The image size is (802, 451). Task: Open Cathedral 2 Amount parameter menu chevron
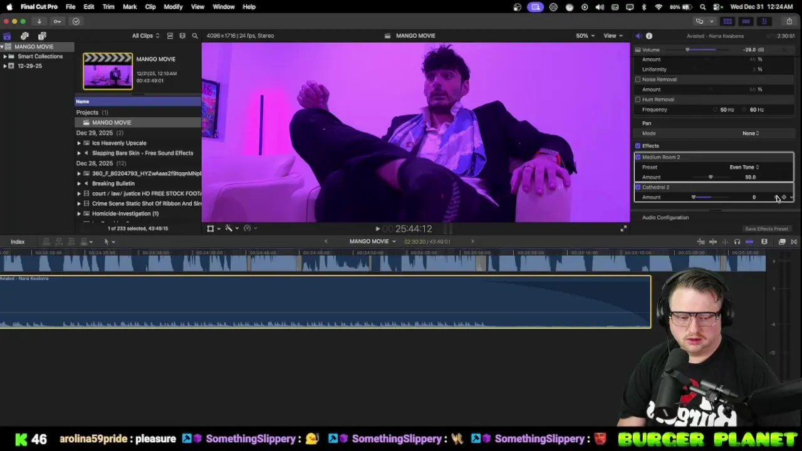[x=791, y=197]
